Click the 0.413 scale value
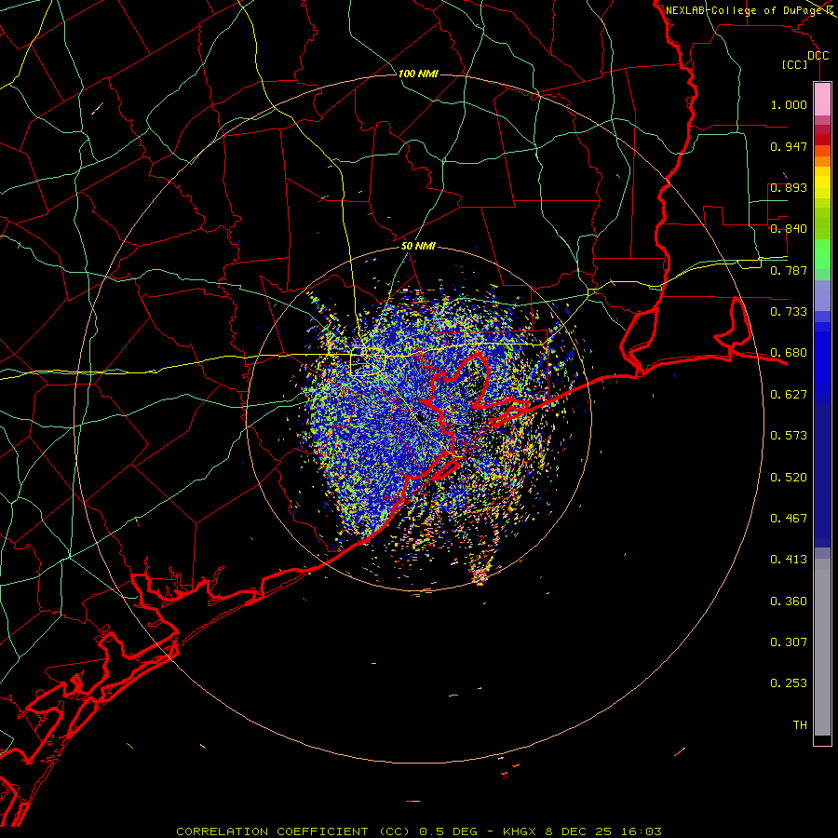The width and height of the screenshot is (838, 838). [789, 560]
